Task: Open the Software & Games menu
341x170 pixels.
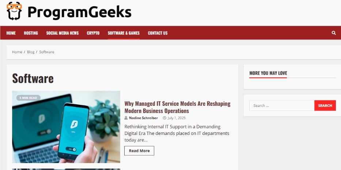Action: (x=124, y=33)
